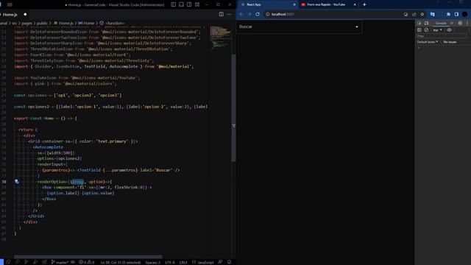This screenshot has width=471, height=265.
Task: Click 'Home' symbol in the breadcrumb
Action: 89,23
